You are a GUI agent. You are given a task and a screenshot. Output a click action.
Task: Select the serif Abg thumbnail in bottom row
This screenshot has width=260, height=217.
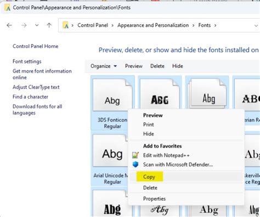coord(209,210)
